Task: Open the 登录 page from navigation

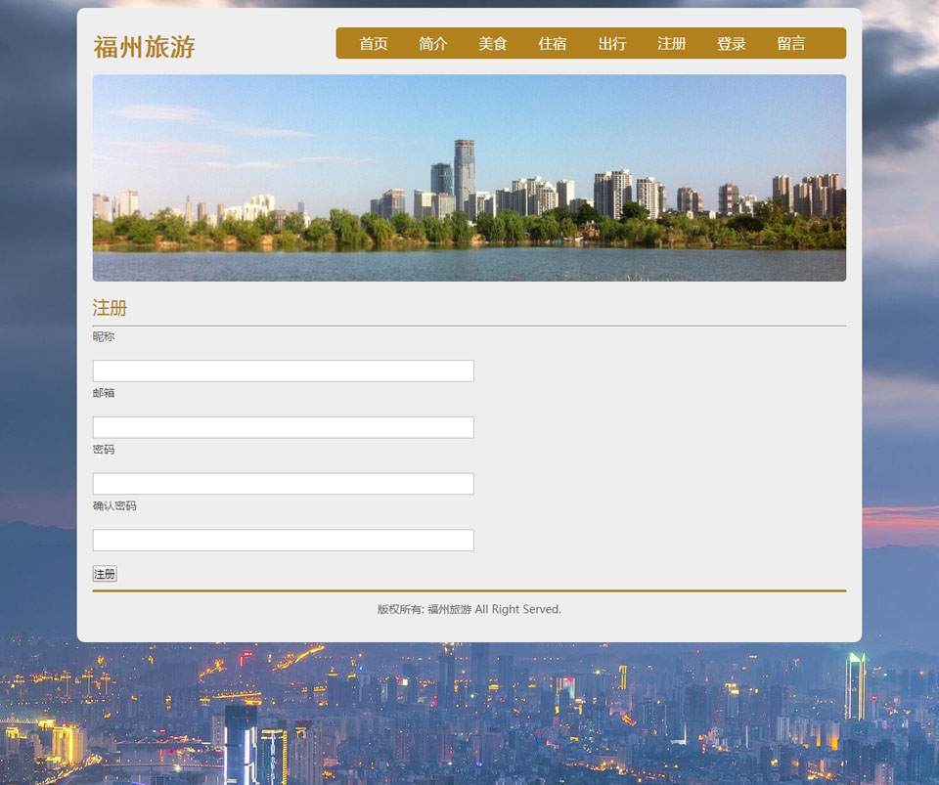Action: [732, 44]
